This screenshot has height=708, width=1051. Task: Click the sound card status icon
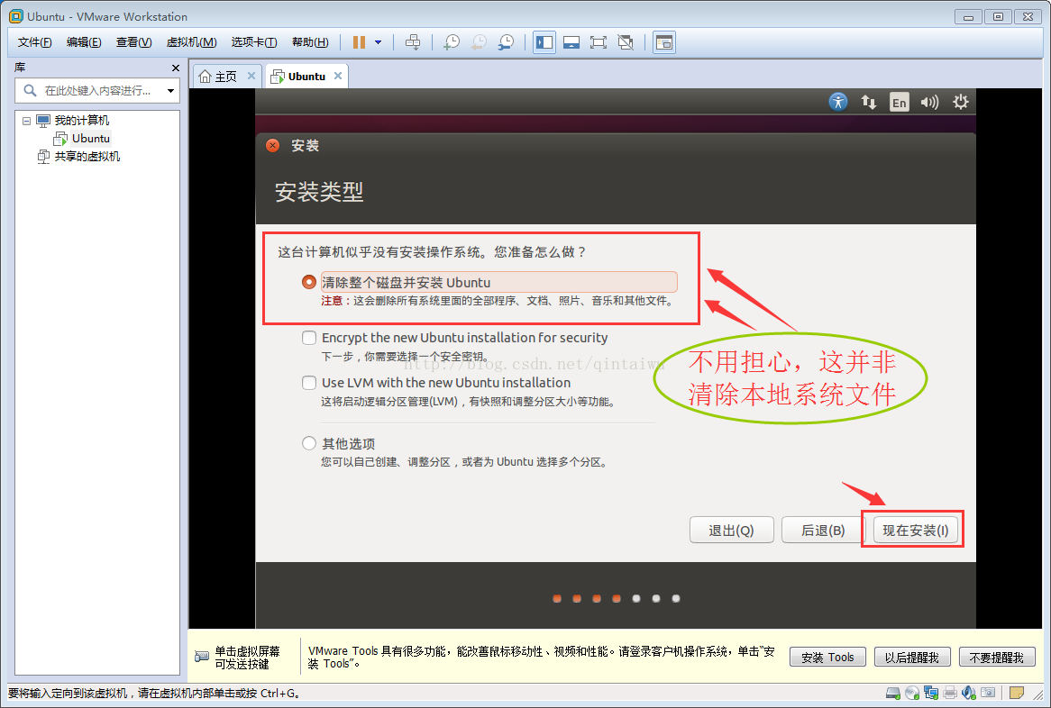pos(969,693)
